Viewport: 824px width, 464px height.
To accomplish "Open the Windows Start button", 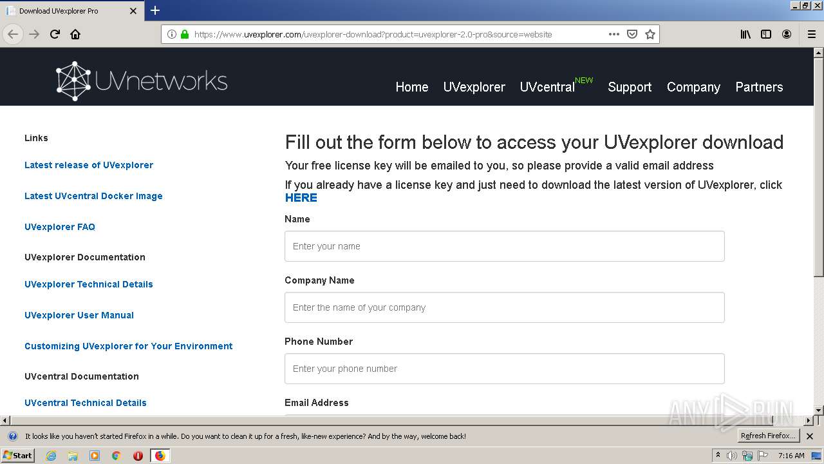I will click(18, 456).
